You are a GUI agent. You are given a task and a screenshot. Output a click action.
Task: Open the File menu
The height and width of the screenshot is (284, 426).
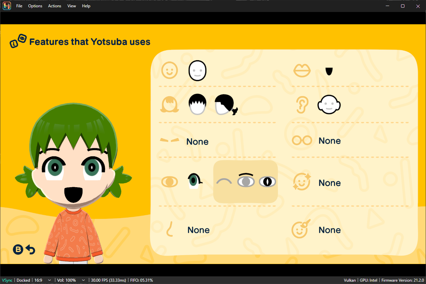(x=19, y=6)
